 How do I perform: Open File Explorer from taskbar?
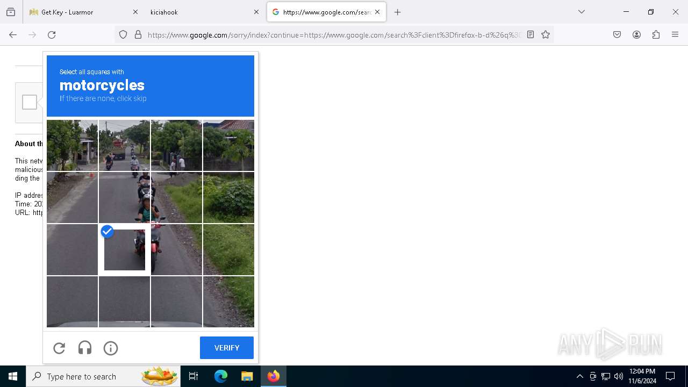tap(247, 376)
